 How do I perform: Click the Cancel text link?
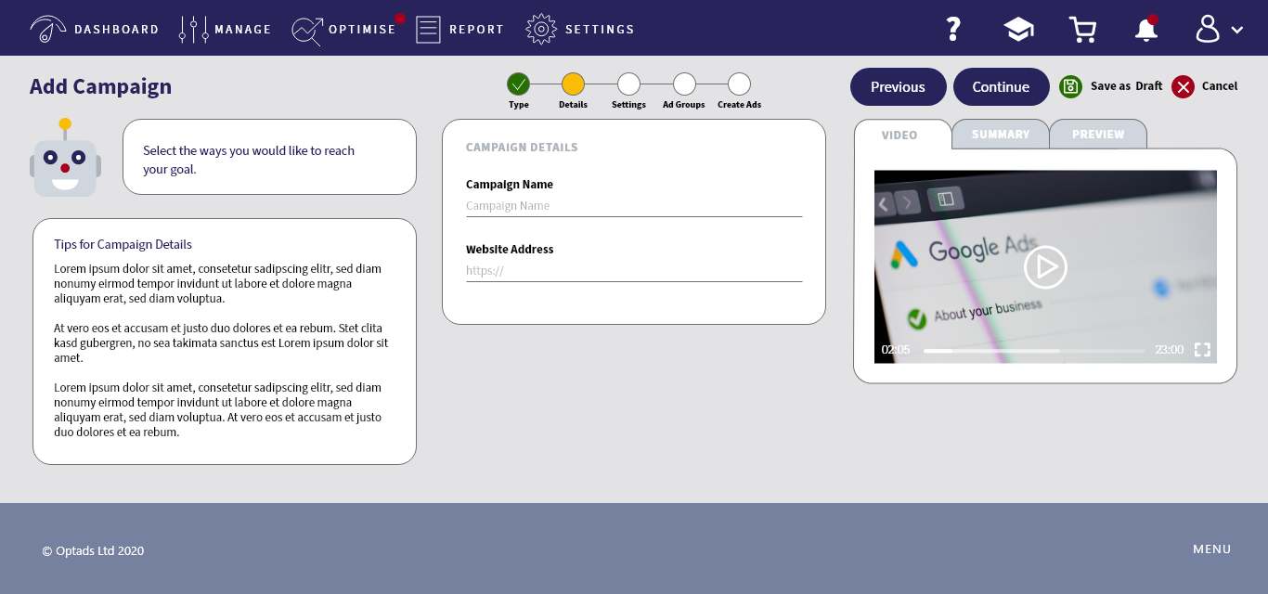click(x=1220, y=86)
